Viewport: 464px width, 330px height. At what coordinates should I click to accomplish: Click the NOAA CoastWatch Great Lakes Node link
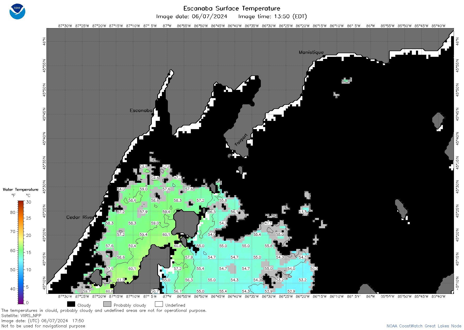pos(424,326)
